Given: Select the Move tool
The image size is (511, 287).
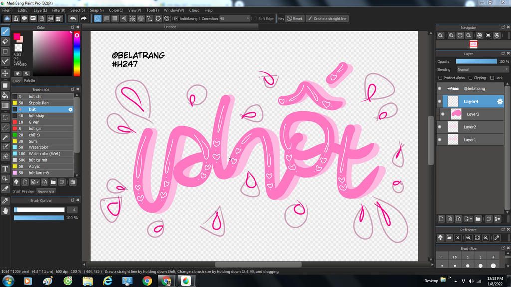Looking at the screenshot, I should pos(5,73).
